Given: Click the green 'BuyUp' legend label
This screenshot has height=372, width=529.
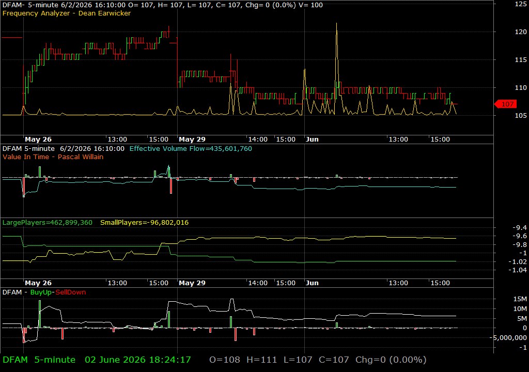Looking at the screenshot, I should click(41, 292).
